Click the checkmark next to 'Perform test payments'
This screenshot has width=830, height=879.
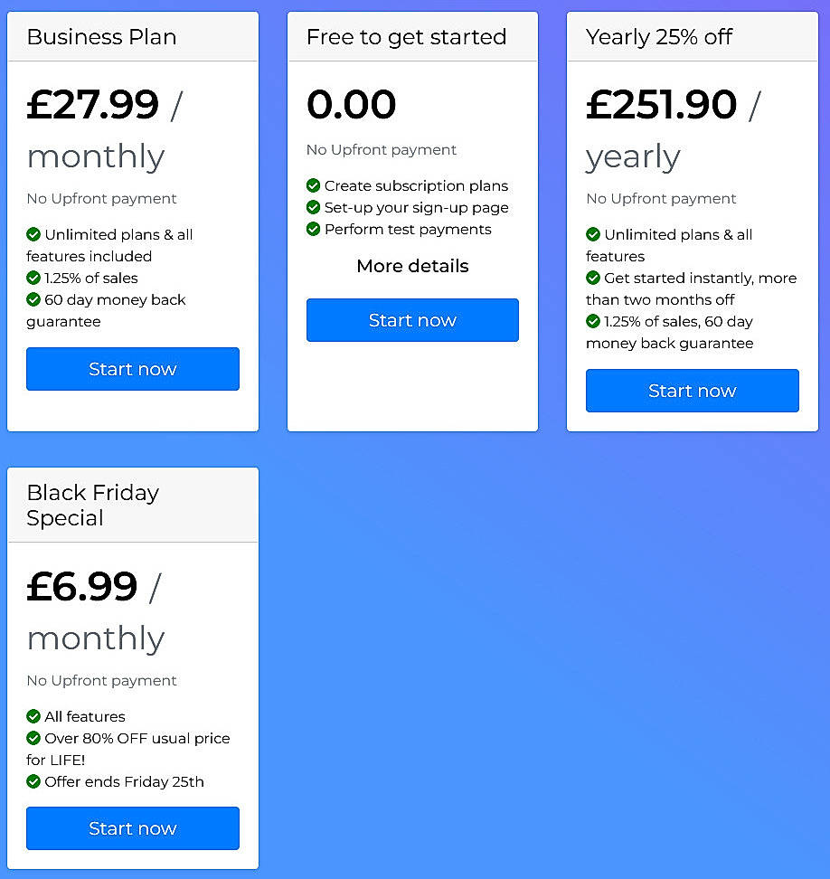[x=313, y=229]
